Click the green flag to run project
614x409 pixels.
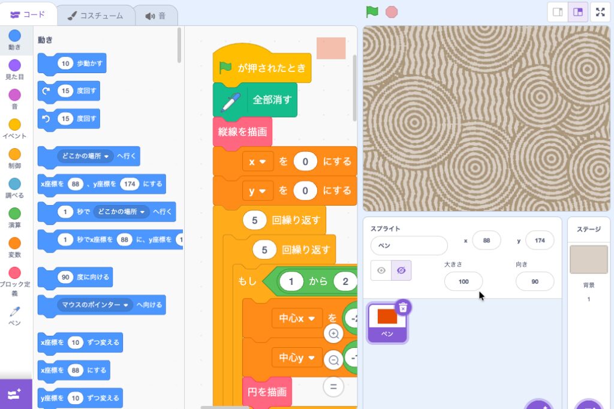(x=372, y=12)
